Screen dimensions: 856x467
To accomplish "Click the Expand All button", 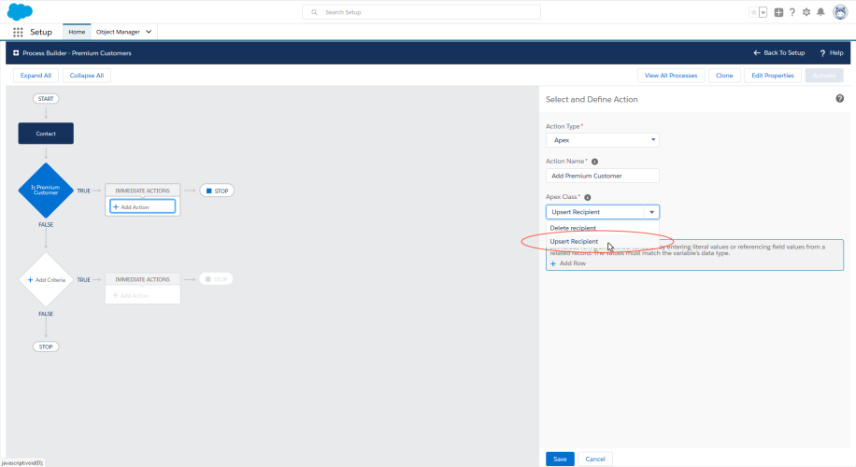I will click(36, 76).
